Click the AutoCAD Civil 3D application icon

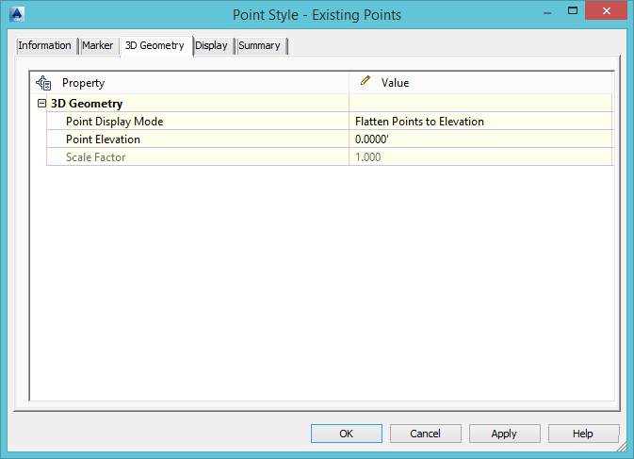(17, 14)
